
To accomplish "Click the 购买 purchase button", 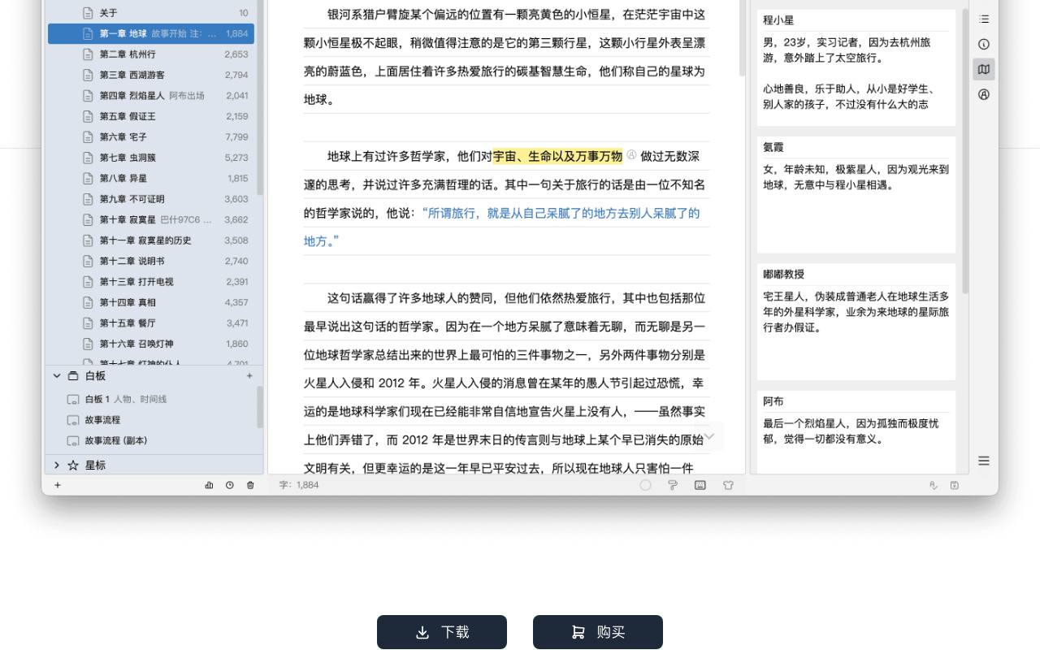I will tap(598, 632).
